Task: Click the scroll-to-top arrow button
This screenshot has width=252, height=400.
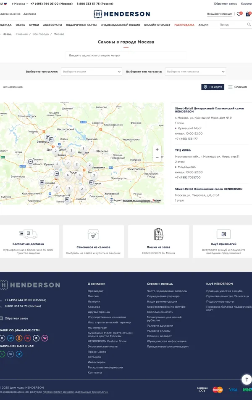Action: (247, 379)
